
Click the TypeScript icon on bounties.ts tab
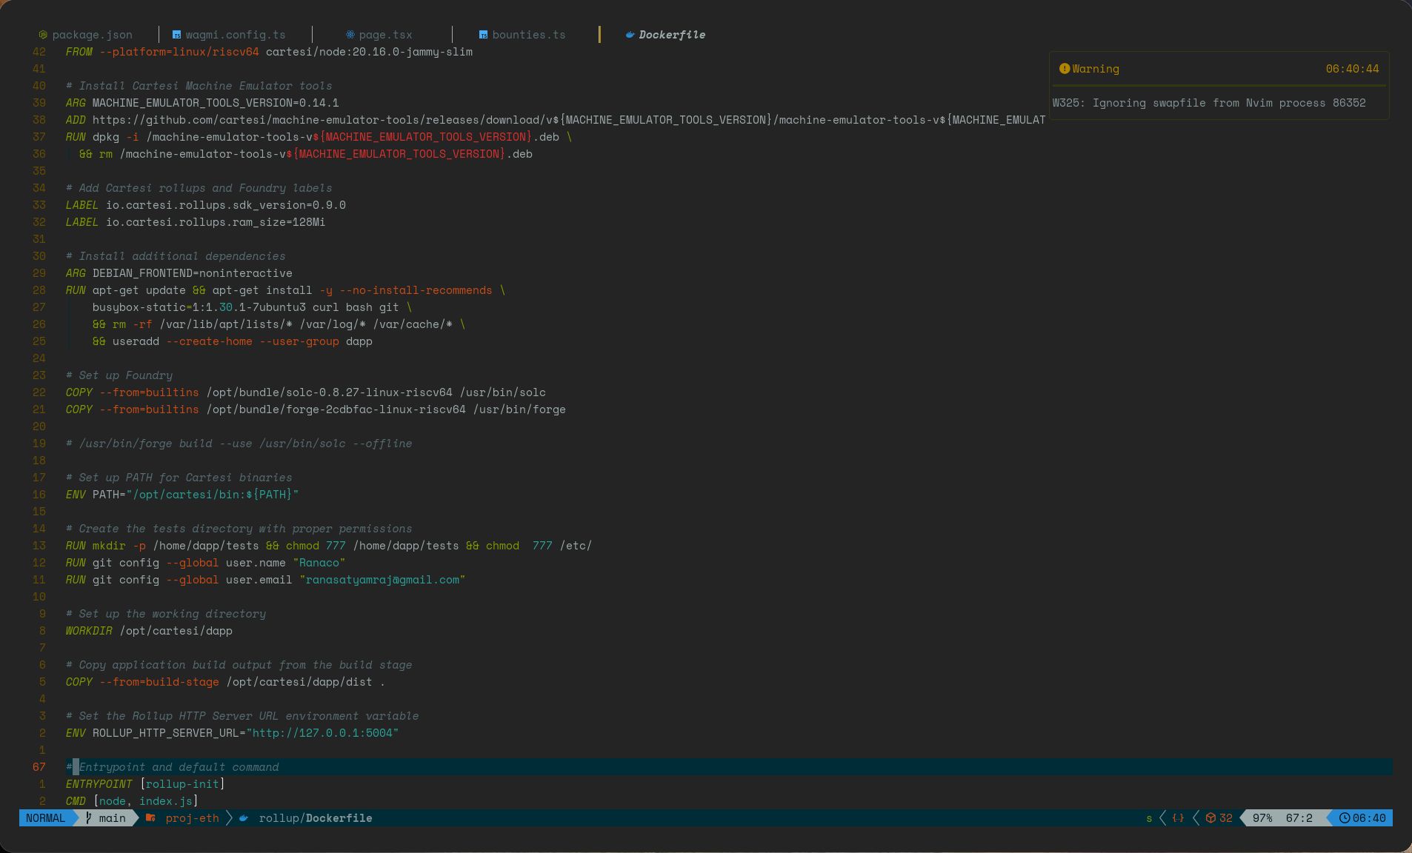pos(483,35)
